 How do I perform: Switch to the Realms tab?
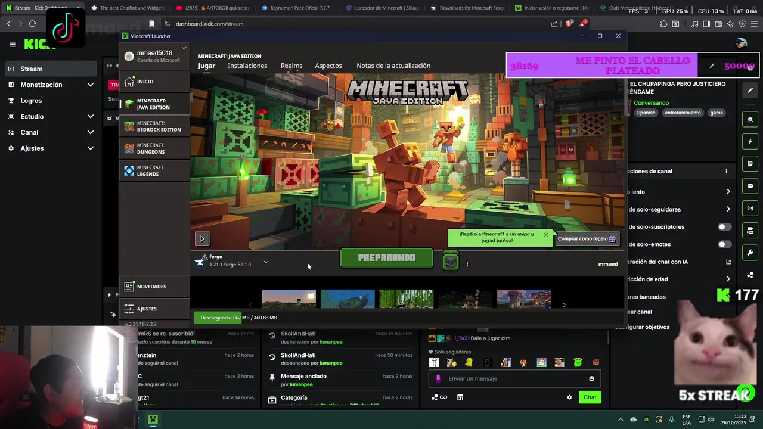[291, 66]
